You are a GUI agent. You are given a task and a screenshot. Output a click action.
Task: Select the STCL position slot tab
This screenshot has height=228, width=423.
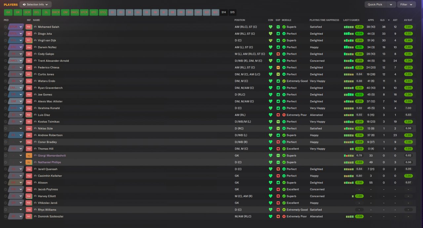click(103, 12)
